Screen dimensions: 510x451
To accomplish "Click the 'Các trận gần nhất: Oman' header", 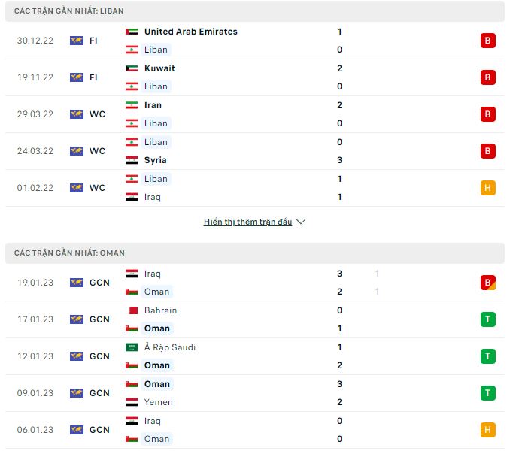I will pos(69,253).
